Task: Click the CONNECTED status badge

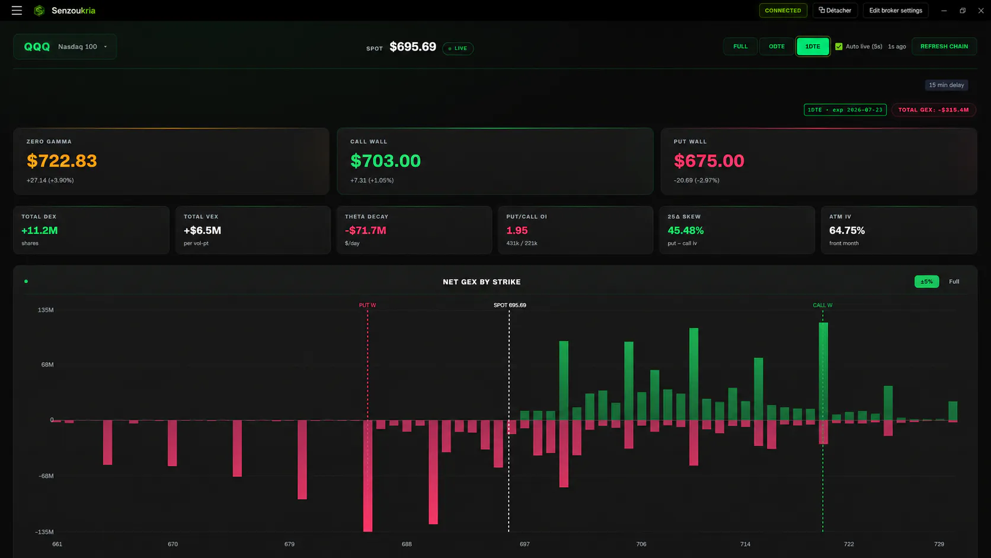Action: (x=783, y=11)
